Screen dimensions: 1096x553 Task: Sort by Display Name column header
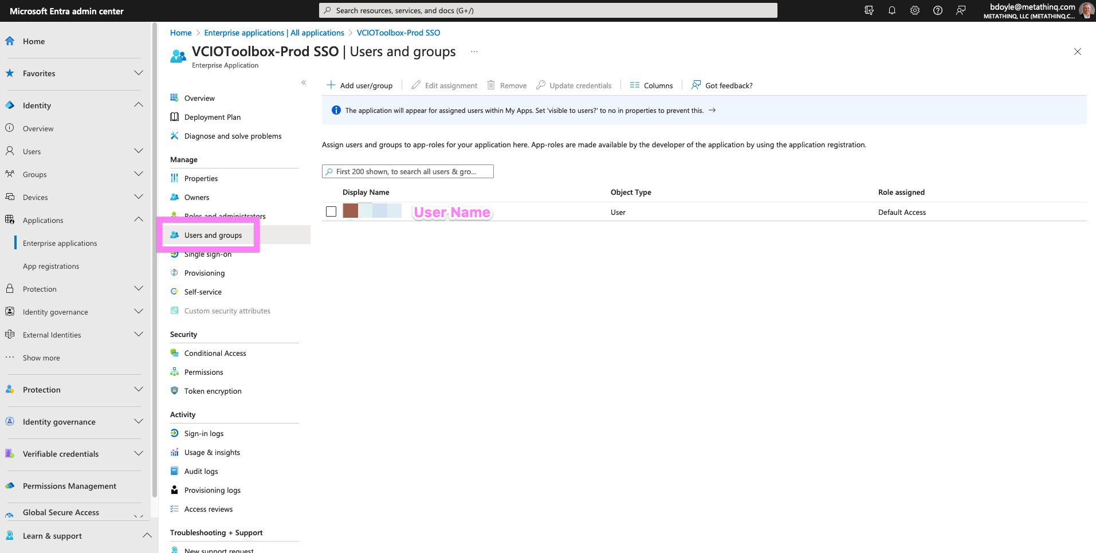366,192
